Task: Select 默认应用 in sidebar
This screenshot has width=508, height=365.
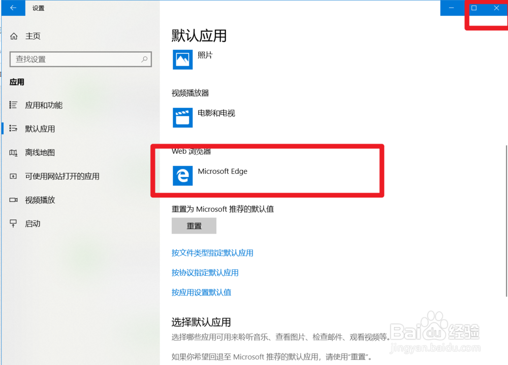Action: coord(40,129)
